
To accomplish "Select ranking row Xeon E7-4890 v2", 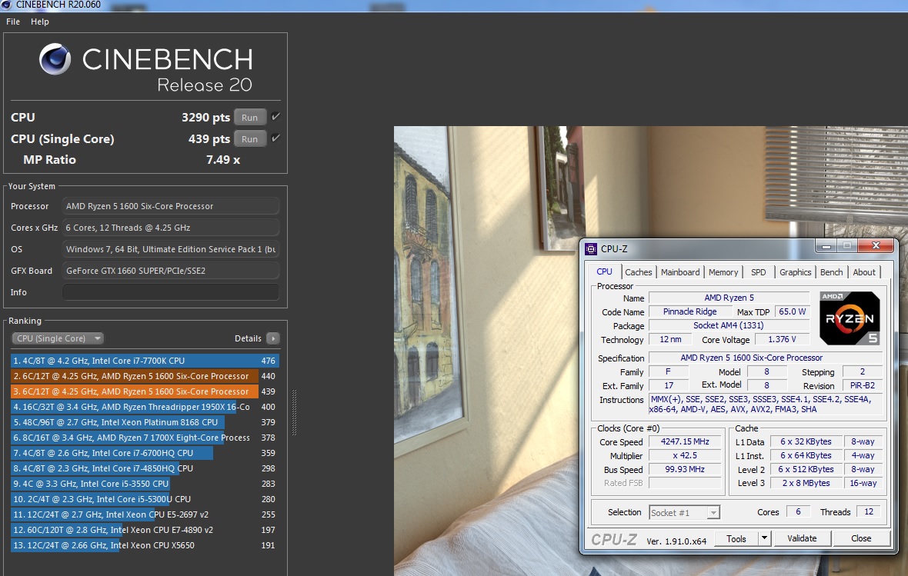I will pos(145,530).
